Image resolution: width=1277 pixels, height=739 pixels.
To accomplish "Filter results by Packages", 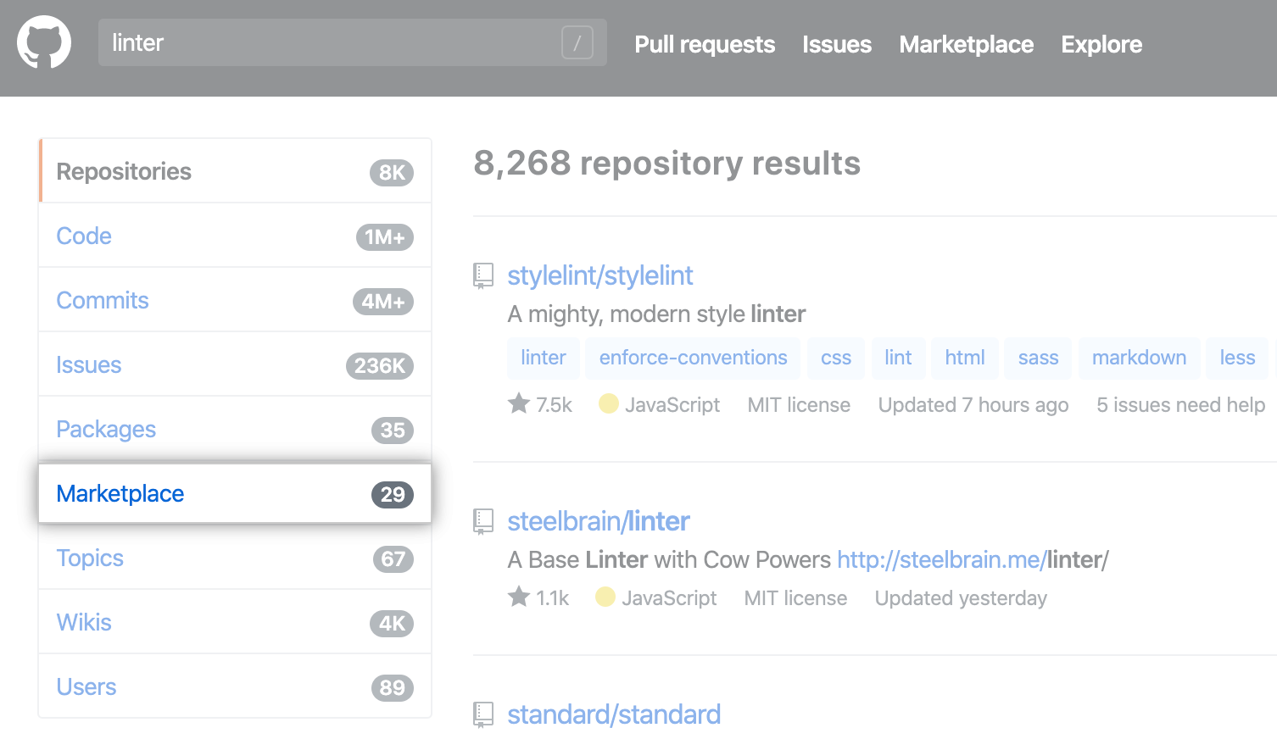I will 106,429.
